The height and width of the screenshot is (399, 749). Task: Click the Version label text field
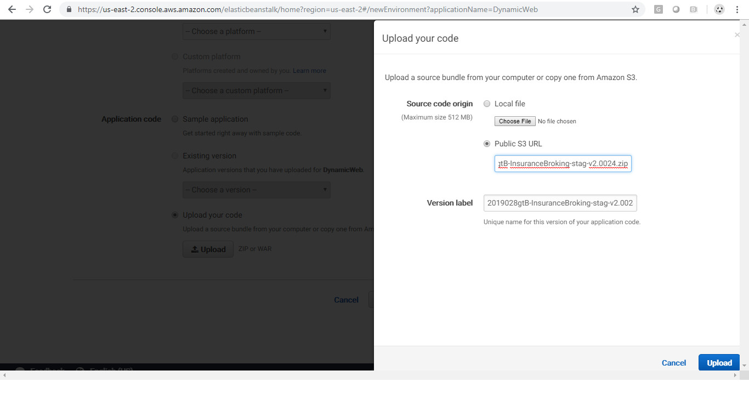pos(560,203)
